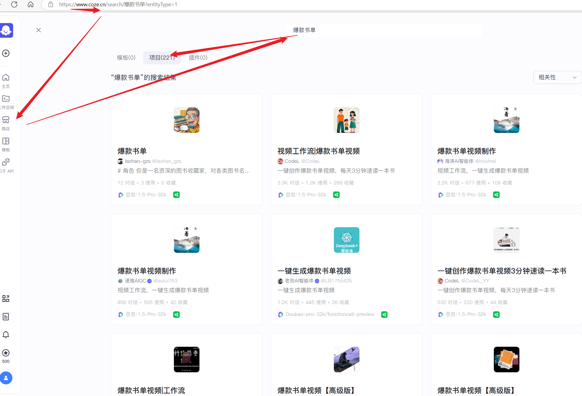
Task: Click the @CodeL_YY author handle
Action: [475, 281]
